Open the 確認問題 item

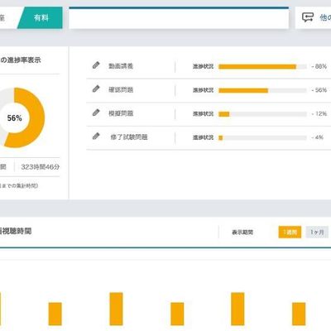[x=121, y=90]
